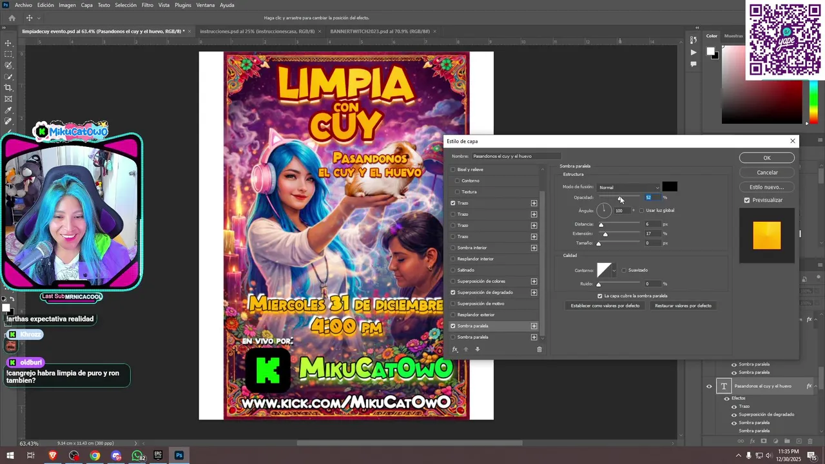Viewport: 825px width, 464px height.
Task: Hide Efectos visibility eye in Layers panel
Action: tap(726, 398)
